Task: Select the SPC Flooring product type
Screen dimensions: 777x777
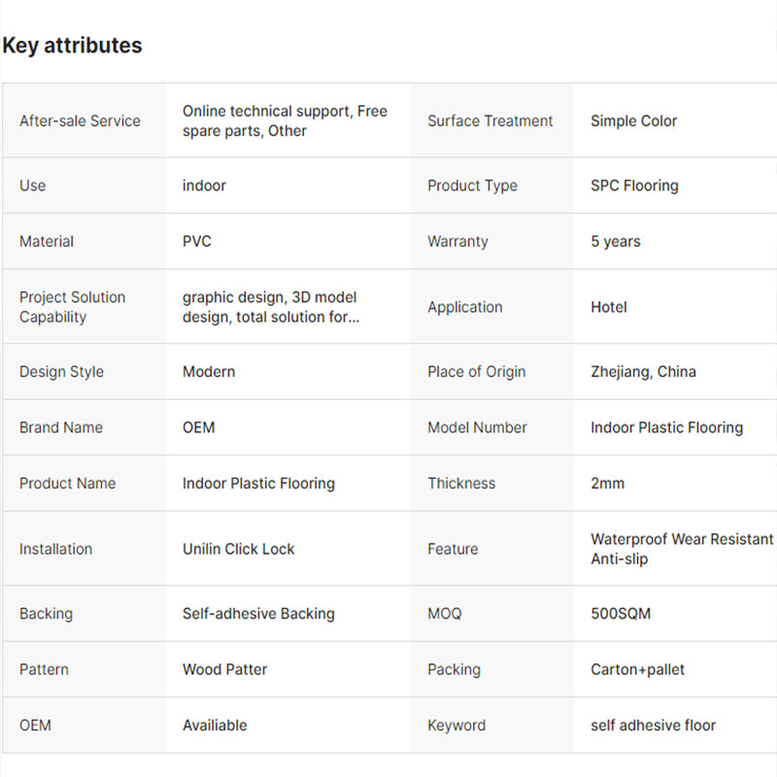Action: tap(634, 186)
